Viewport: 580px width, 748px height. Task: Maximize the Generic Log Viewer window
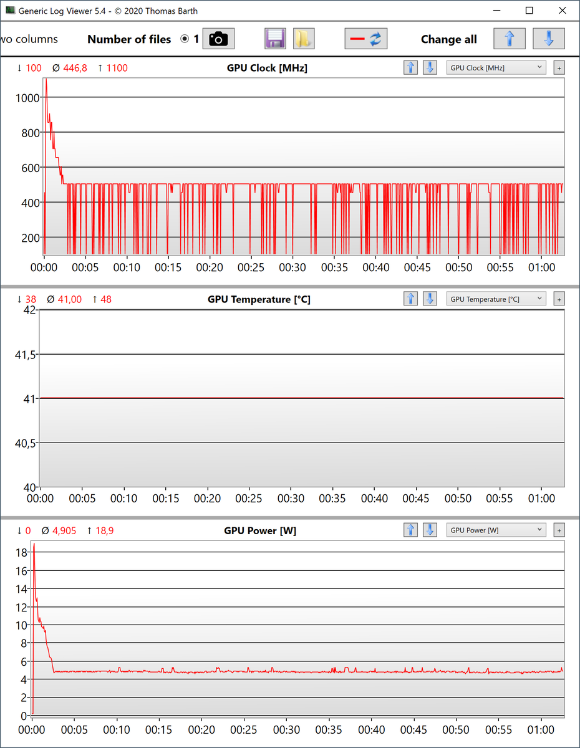click(529, 11)
